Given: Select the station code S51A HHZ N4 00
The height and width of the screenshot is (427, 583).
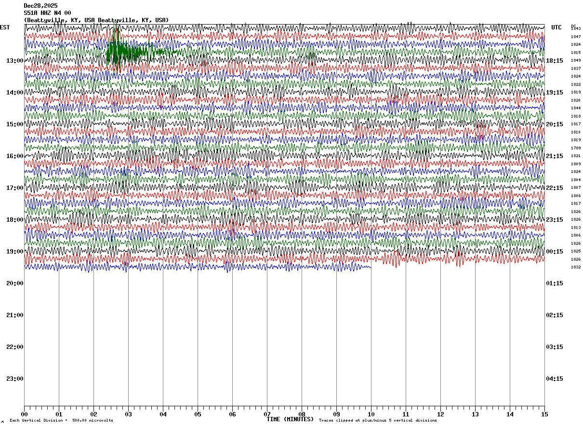Looking at the screenshot, I should click(47, 13).
